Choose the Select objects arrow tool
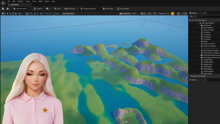The width and height of the screenshot is (220, 124). point(8,14)
